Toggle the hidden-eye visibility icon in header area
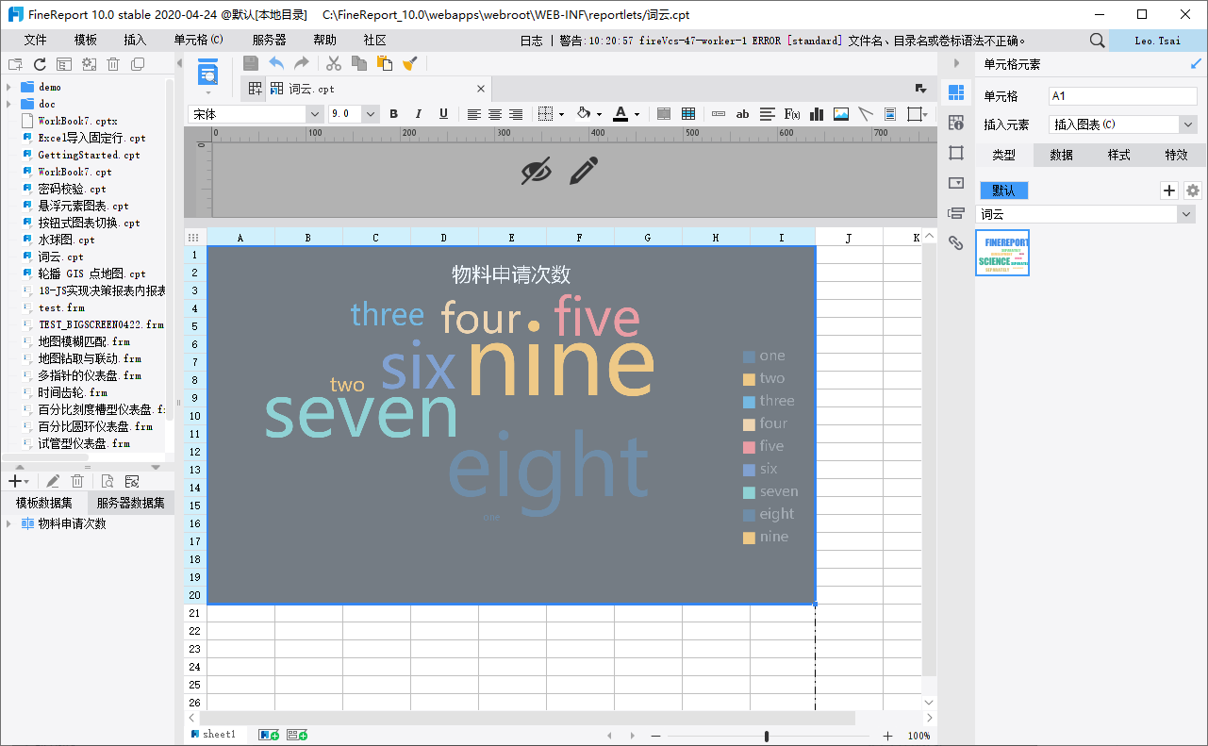 coord(536,172)
